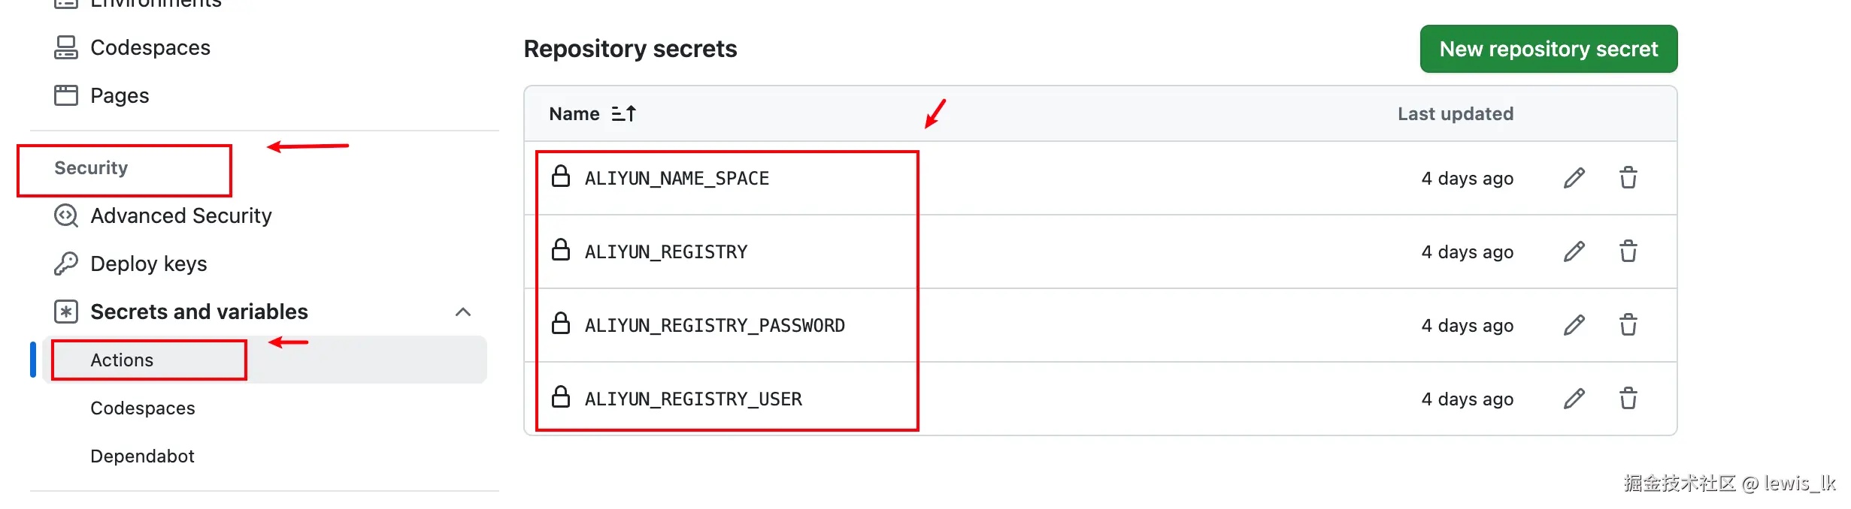Delete the ALIYUN_NAME_SPACE secret trash icon

click(x=1628, y=178)
